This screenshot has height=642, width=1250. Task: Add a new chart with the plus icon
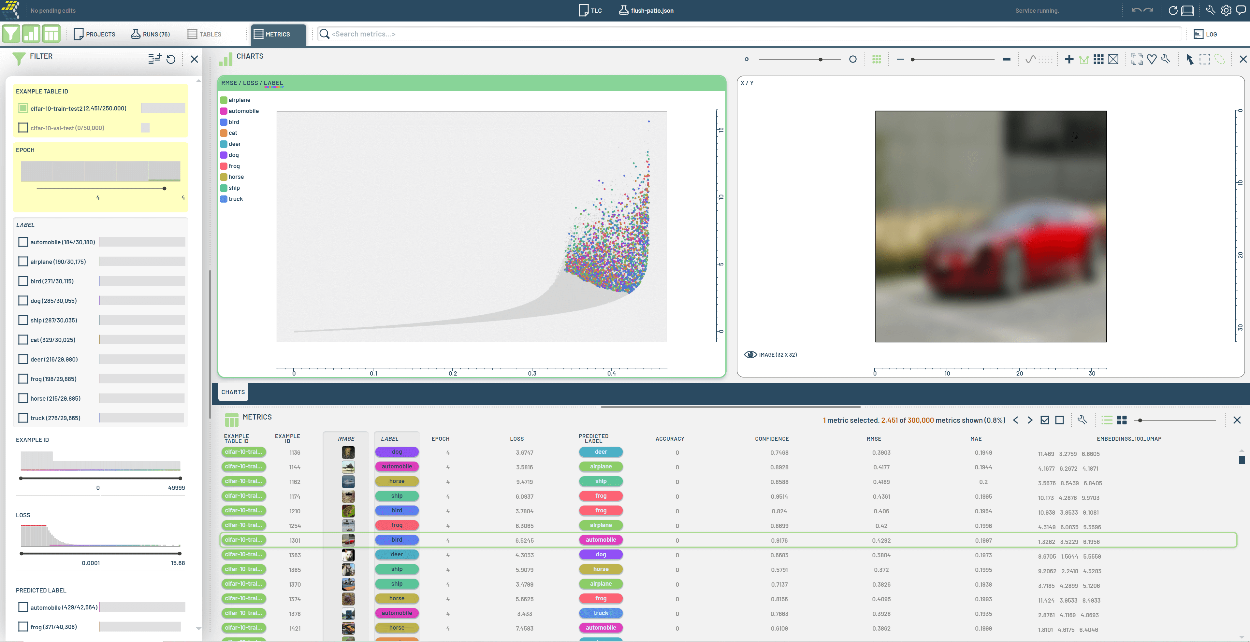pos(1069,59)
